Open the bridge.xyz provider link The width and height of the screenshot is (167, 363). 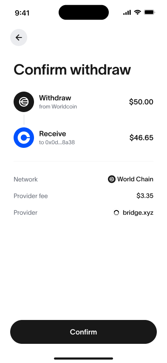[x=138, y=213]
